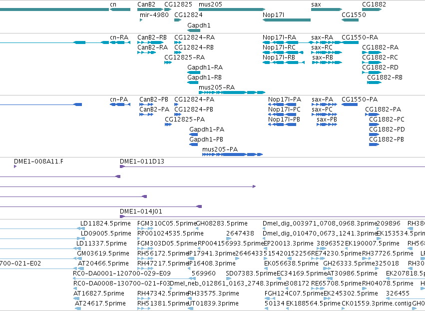Click BAC clone DME1-014J01

[x=272, y=216]
